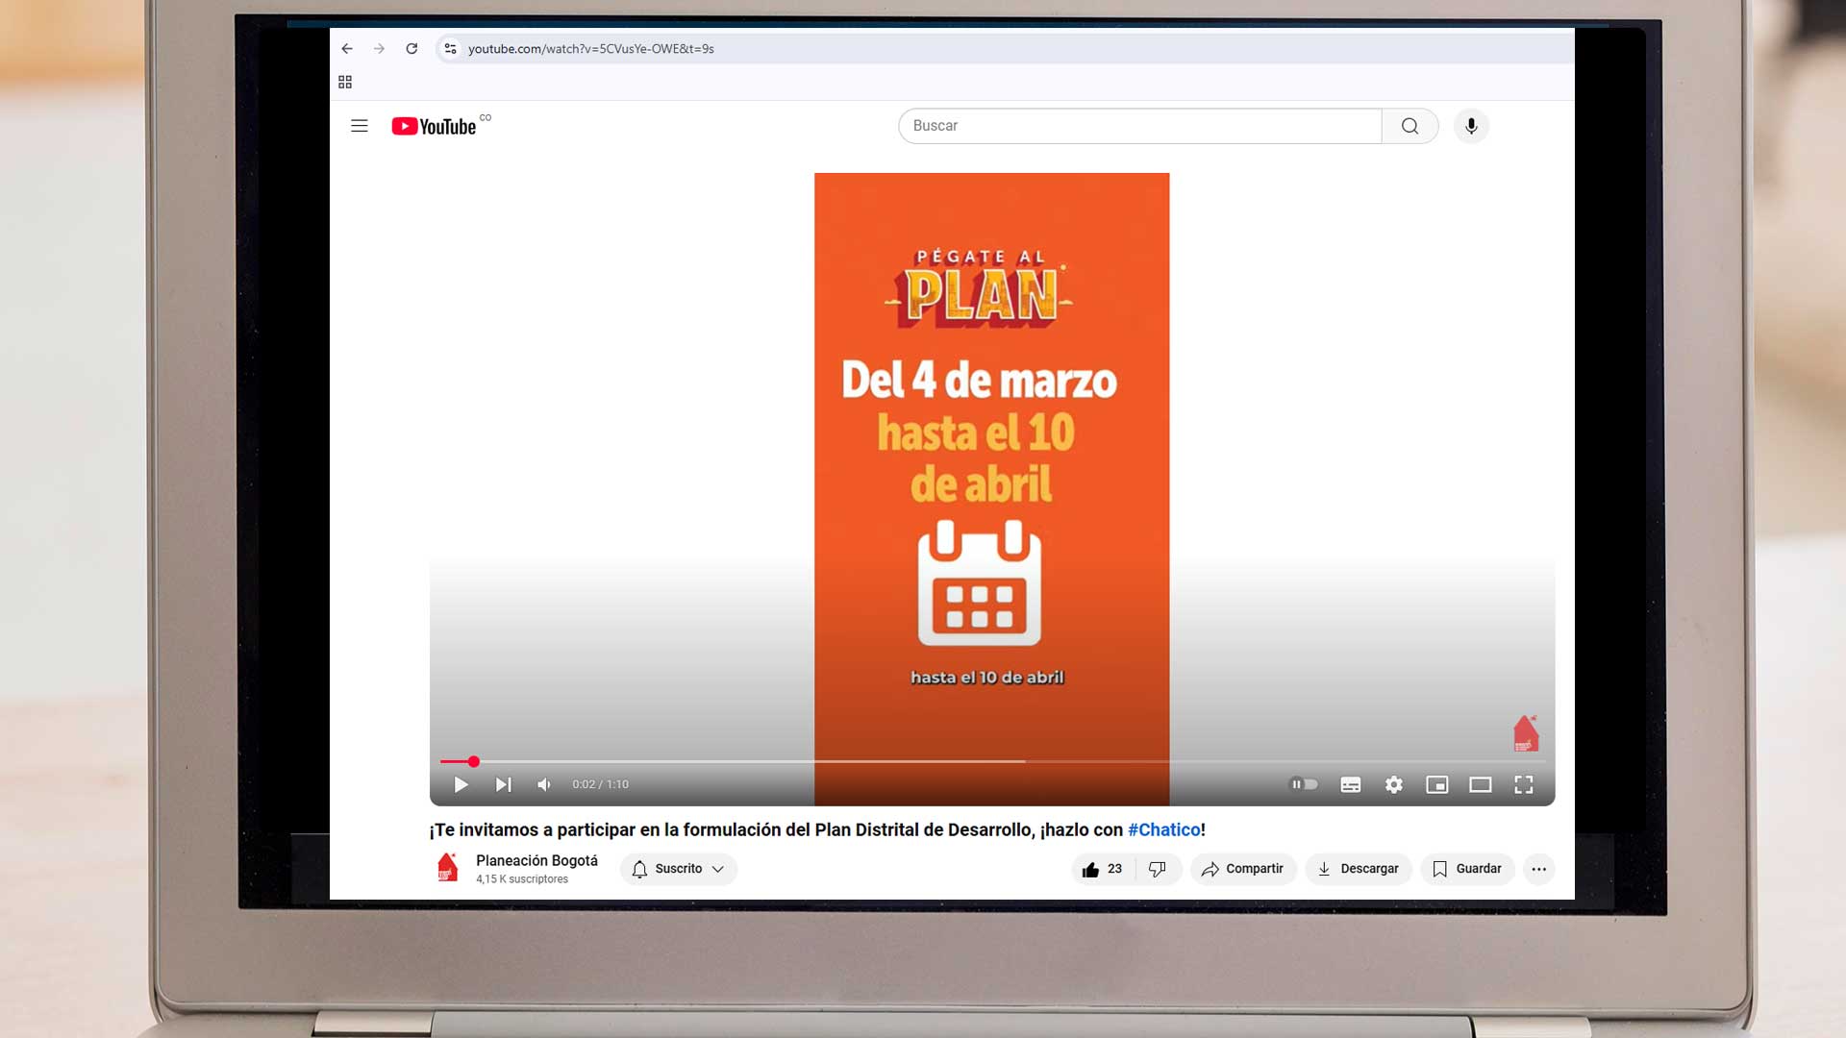Open the more actions three-dot menu
The height and width of the screenshot is (1038, 1846).
(1539, 869)
